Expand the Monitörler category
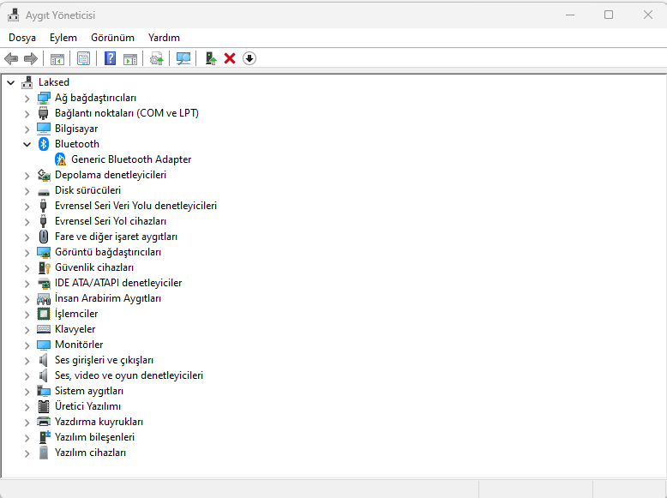Screen dimensions: 667x498 click(x=27, y=345)
